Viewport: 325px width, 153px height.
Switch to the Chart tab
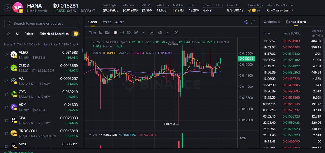point(93,22)
